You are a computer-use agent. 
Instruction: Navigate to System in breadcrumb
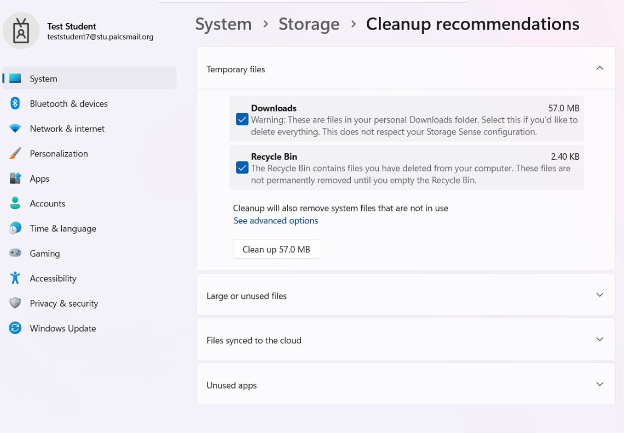click(x=223, y=24)
